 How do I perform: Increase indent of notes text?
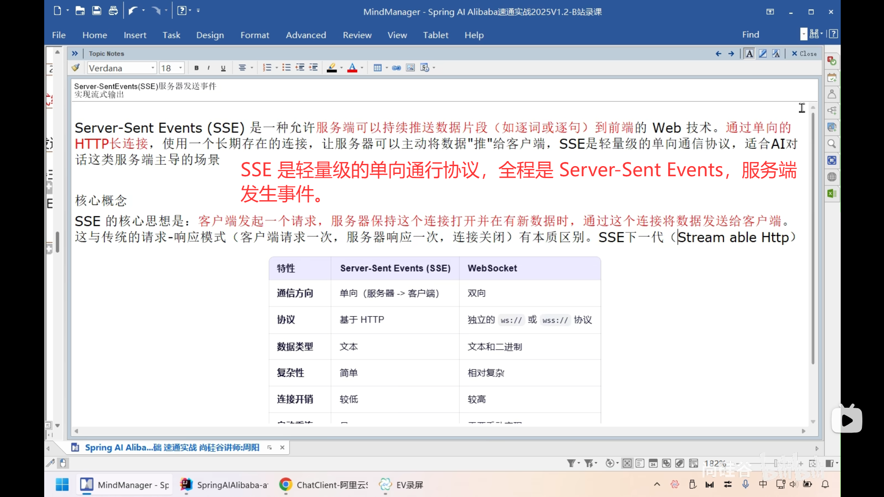(x=314, y=68)
